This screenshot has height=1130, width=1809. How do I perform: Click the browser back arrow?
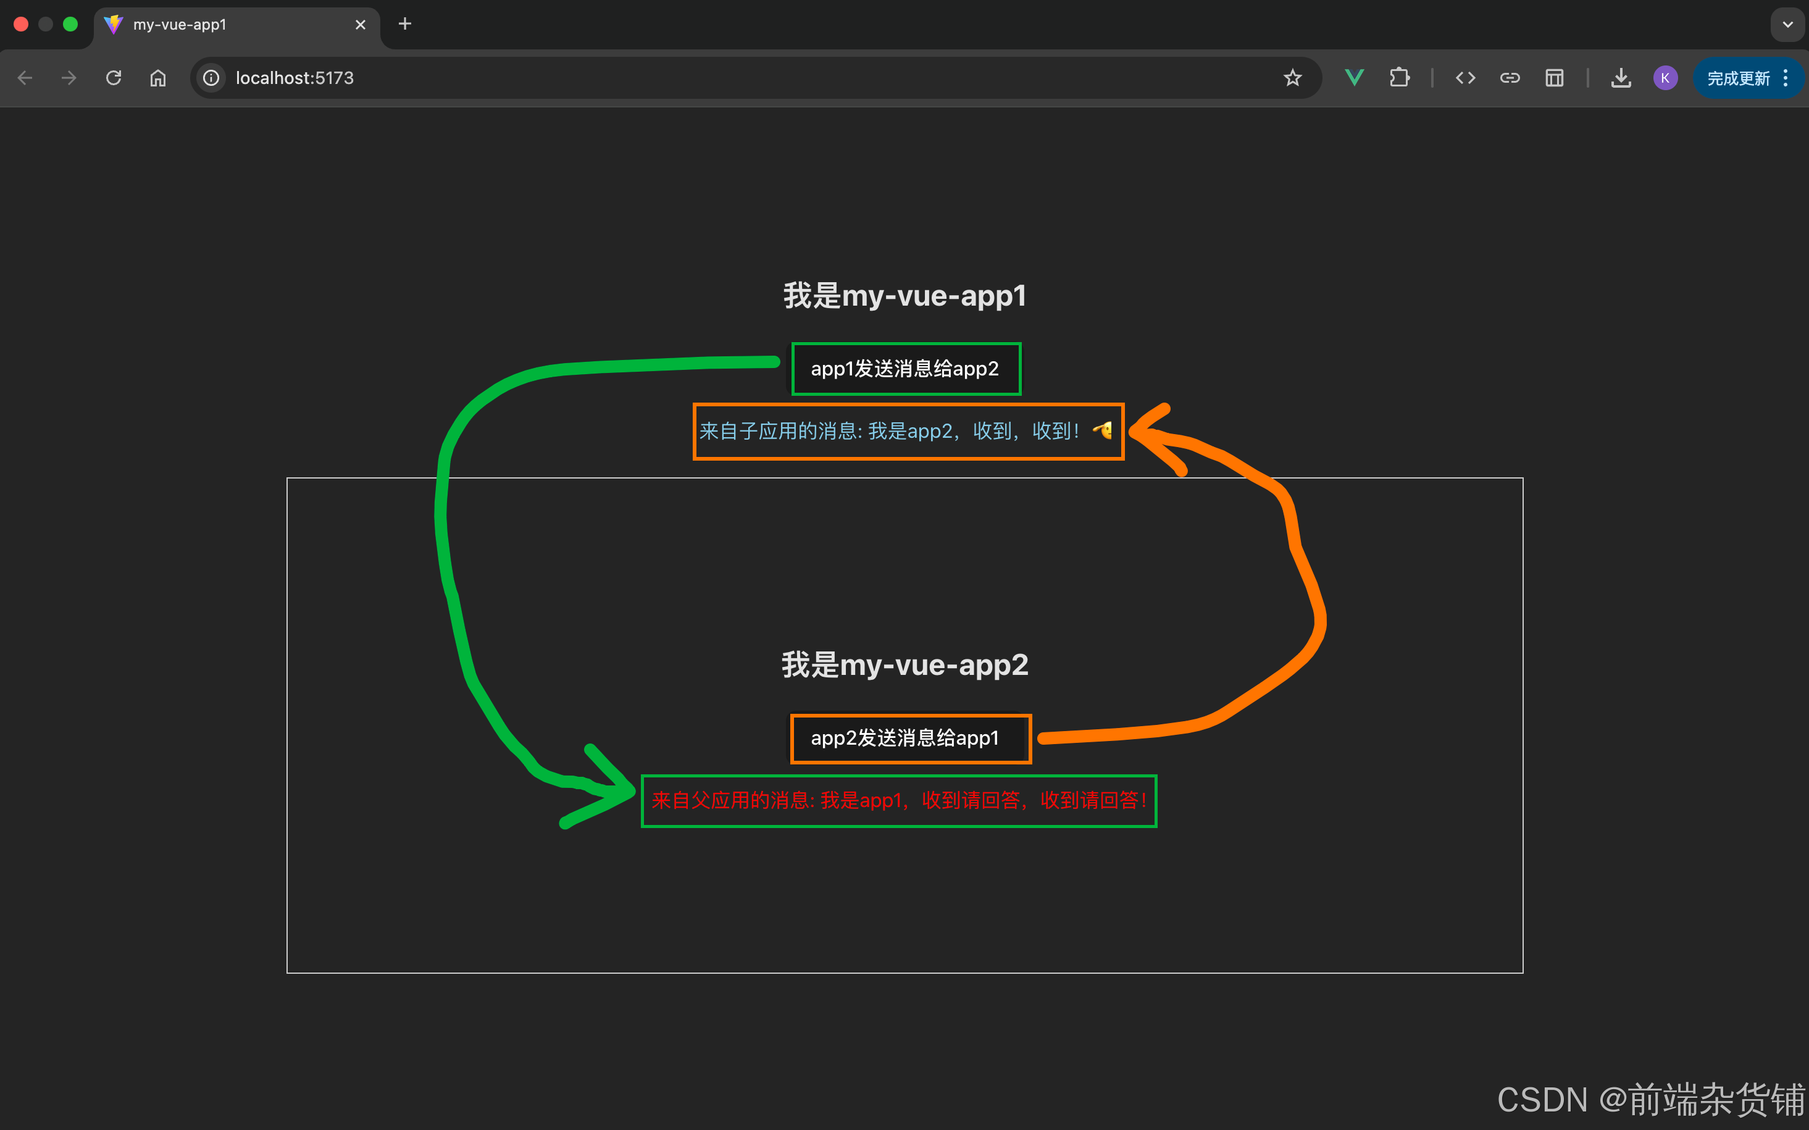(25, 78)
